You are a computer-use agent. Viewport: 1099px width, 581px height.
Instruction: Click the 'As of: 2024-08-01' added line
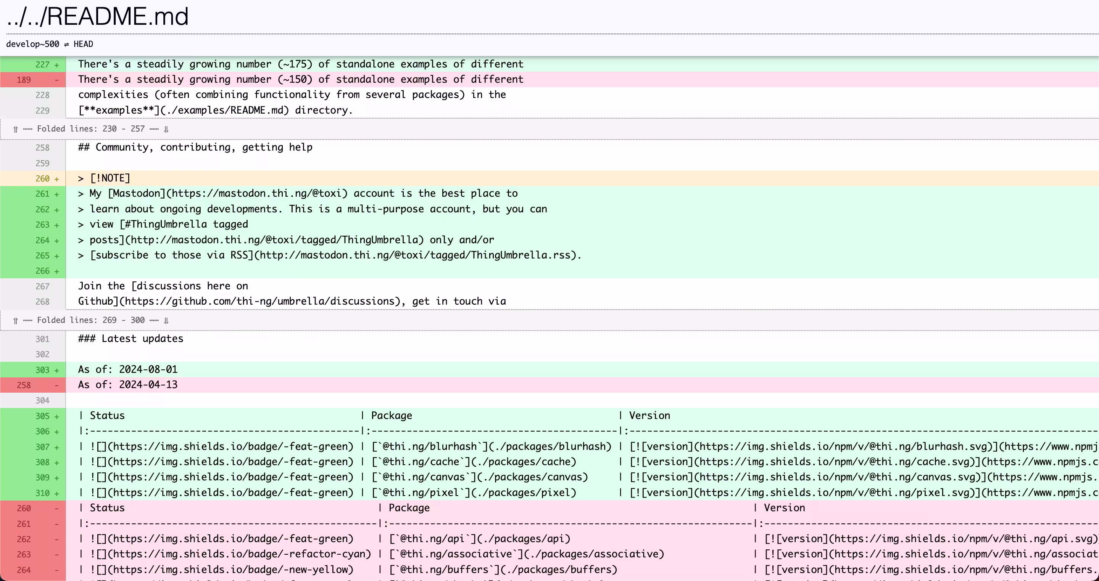(127, 369)
